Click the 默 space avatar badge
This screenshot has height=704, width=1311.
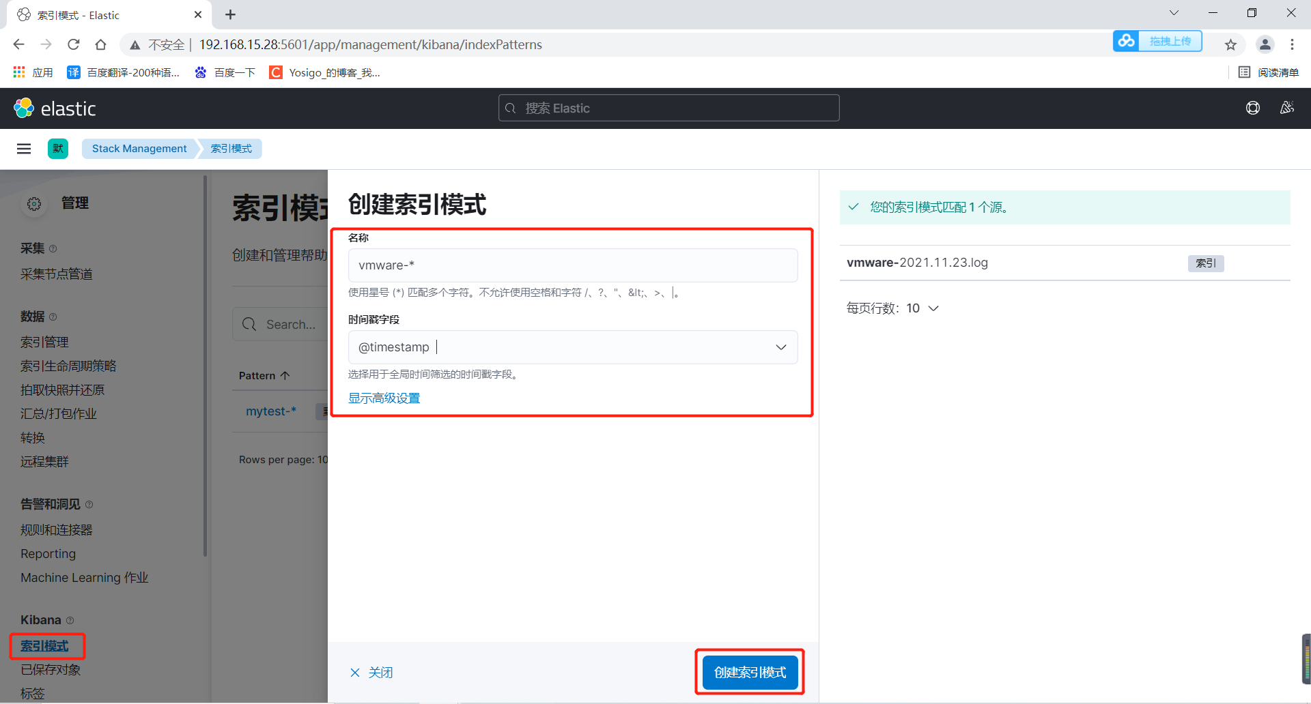(x=58, y=148)
